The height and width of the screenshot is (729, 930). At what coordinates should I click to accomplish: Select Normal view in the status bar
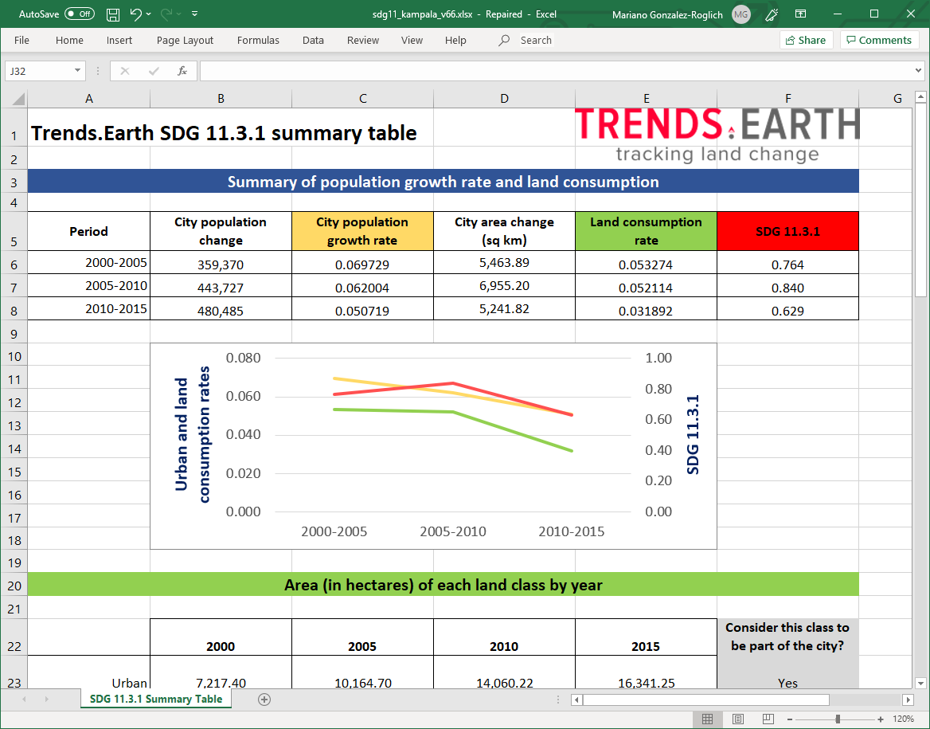pos(708,719)
